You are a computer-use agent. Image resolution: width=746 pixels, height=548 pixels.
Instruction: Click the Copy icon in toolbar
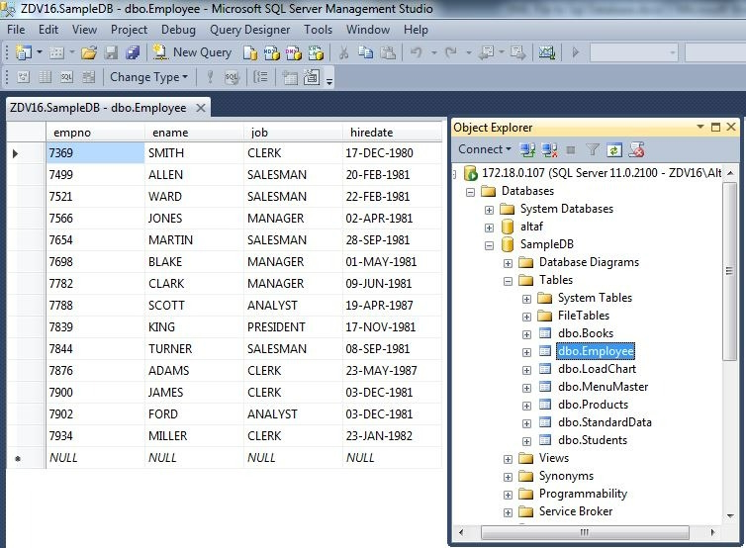point(365,52)
